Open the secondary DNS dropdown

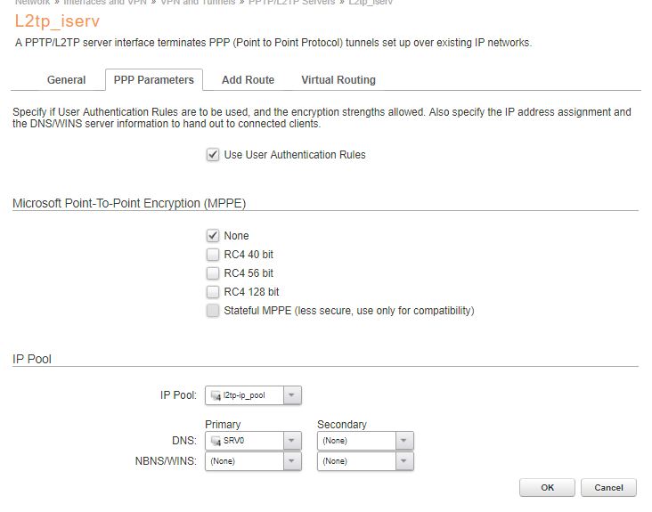tap(404, 441)
